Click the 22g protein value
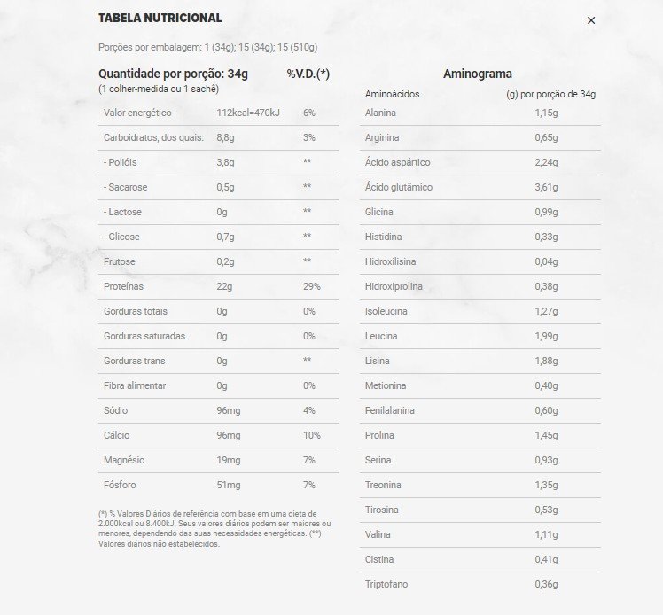Screen dimensions: 663x615 pyautogui.click(x=224, y=286)
